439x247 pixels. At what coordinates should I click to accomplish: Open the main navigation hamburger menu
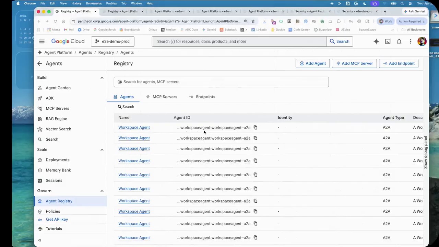coord(42,42)
